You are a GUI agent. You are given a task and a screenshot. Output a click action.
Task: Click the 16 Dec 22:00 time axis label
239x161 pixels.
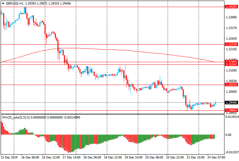(x=51, y=157)
